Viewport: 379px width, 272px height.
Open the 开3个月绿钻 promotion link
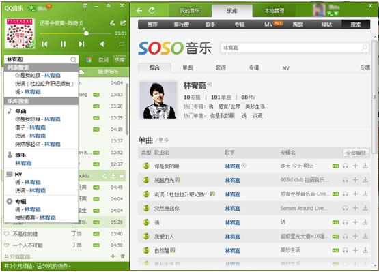click(x=38, y=267)
